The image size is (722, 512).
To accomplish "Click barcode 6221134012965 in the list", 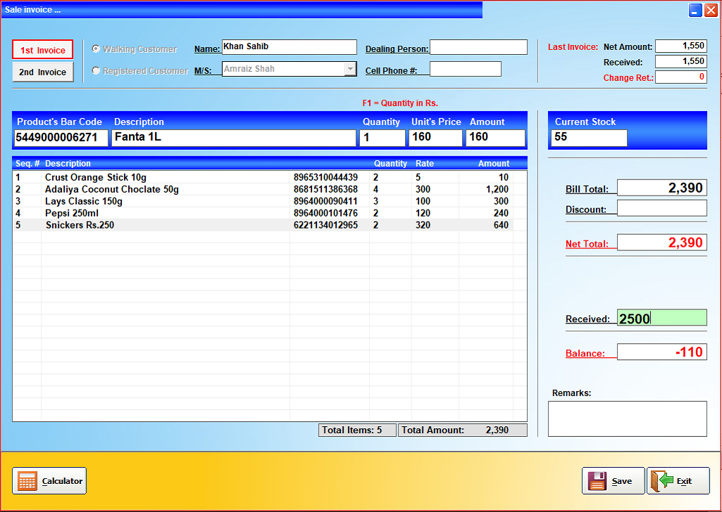I will 325,225.
